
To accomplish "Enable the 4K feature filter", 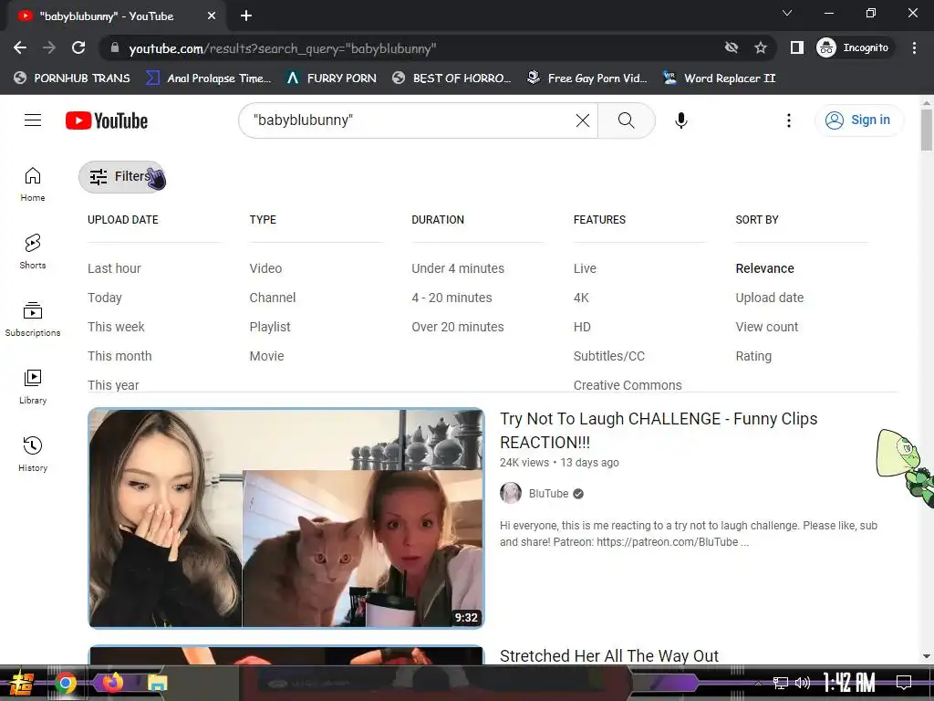I will tap(581, 298).
